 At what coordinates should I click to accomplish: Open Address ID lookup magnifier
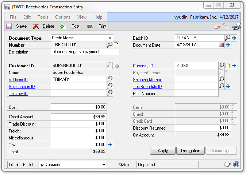point(110,79)
